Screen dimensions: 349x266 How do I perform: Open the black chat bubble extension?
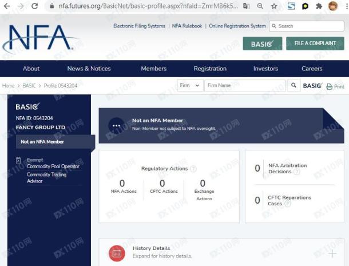coord(305,6)
